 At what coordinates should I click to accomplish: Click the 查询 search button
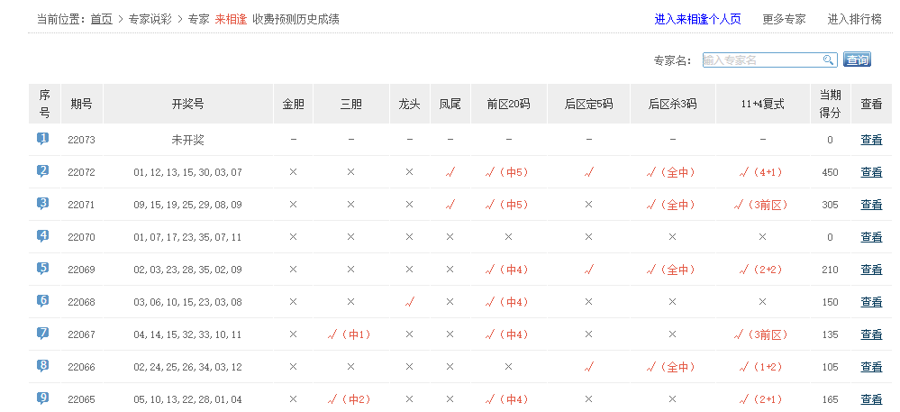857,60
